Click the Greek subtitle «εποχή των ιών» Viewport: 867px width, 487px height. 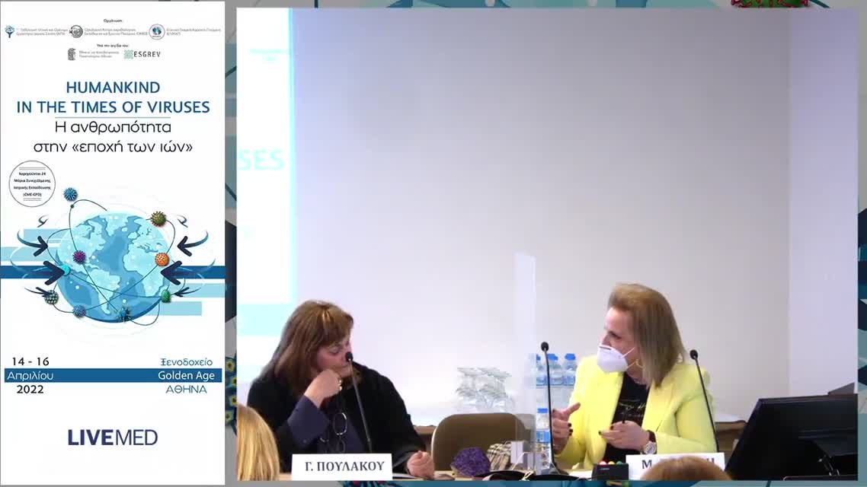click(113, 145)
